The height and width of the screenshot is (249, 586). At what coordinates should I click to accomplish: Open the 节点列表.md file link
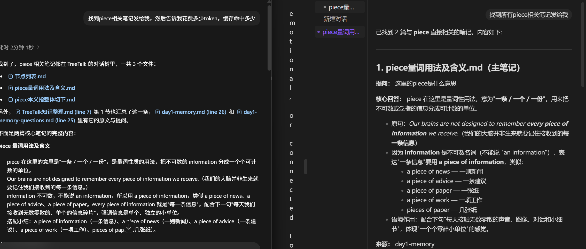[x=30, y=76]
